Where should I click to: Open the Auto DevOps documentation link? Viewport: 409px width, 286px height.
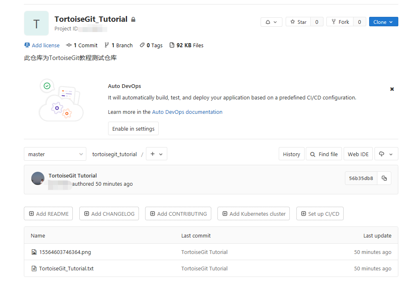(187, 112)
